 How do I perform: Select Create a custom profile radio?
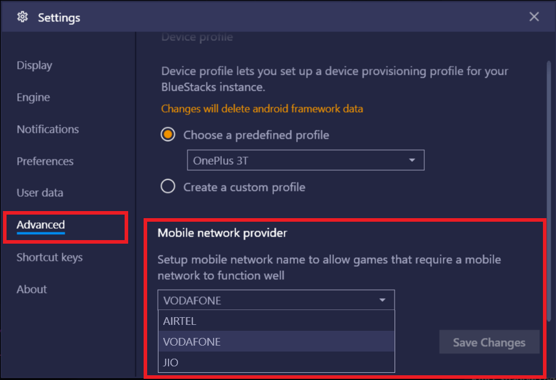[168, 186]
